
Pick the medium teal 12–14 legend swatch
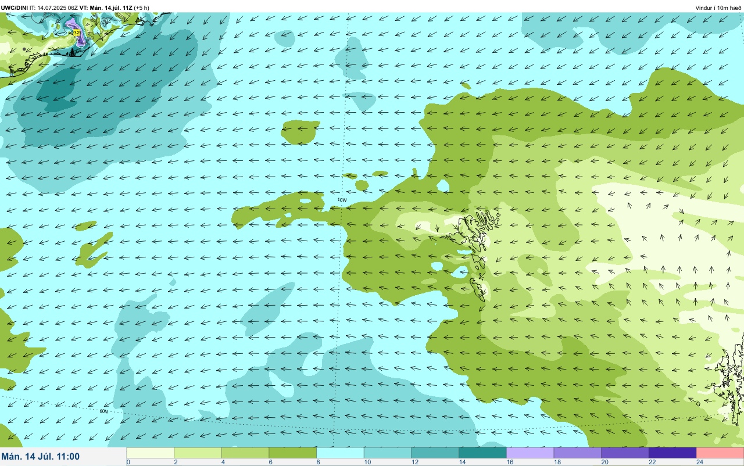click(435, 453)
